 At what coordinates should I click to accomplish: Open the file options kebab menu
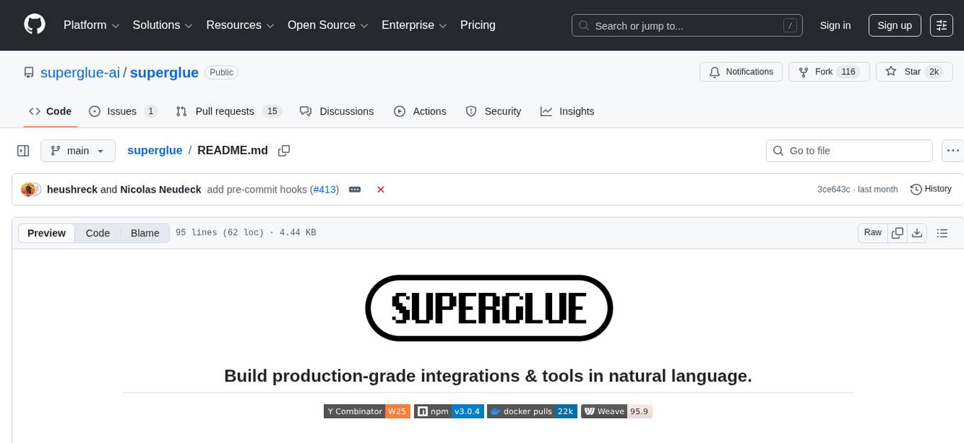953,150
